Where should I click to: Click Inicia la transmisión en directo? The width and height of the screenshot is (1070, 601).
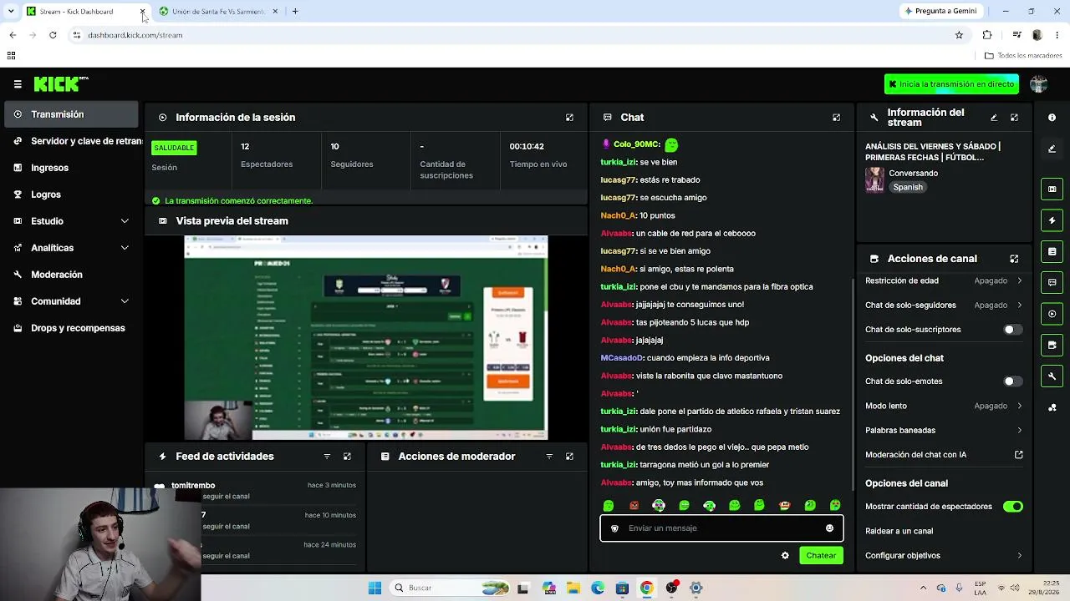pos(951,84)
